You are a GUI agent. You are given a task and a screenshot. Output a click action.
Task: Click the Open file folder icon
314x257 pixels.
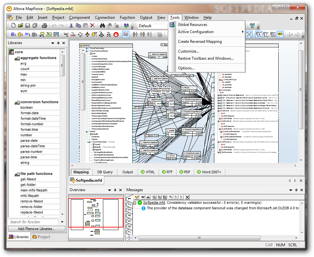point(20,25)
